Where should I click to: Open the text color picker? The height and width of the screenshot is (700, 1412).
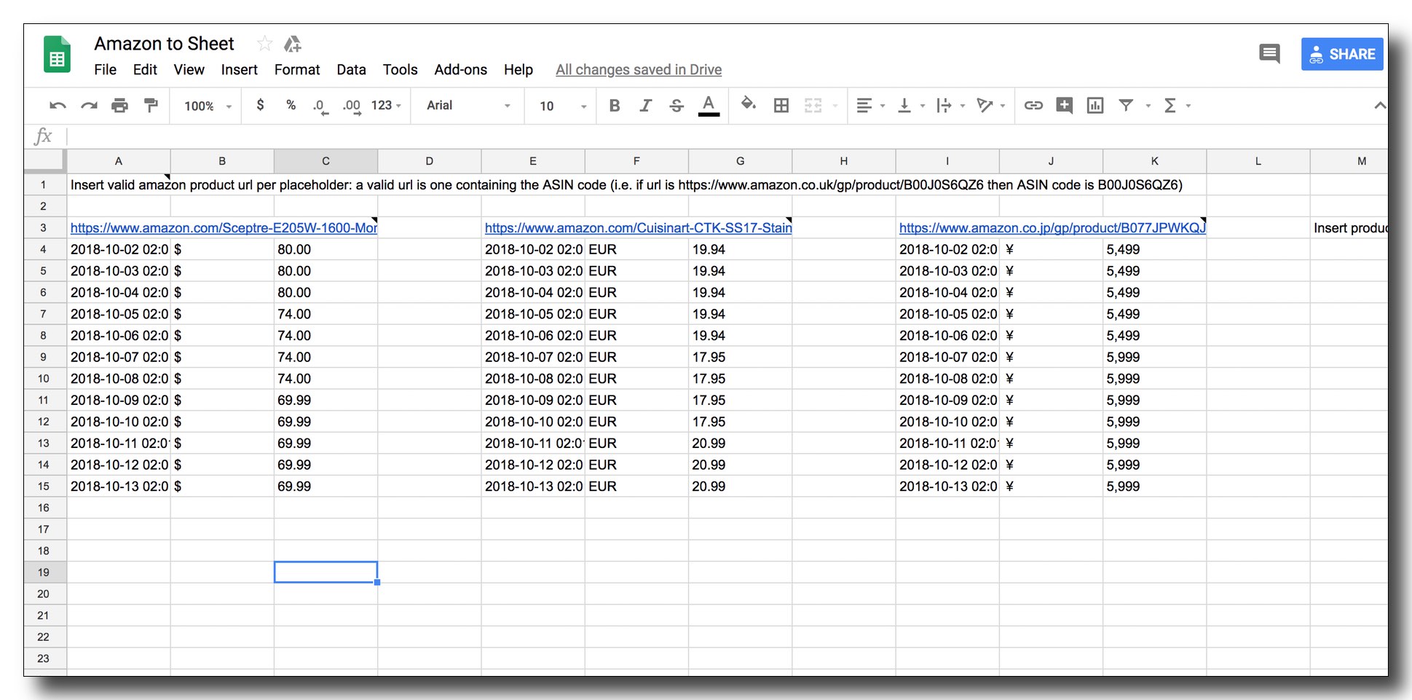point(709,106)
